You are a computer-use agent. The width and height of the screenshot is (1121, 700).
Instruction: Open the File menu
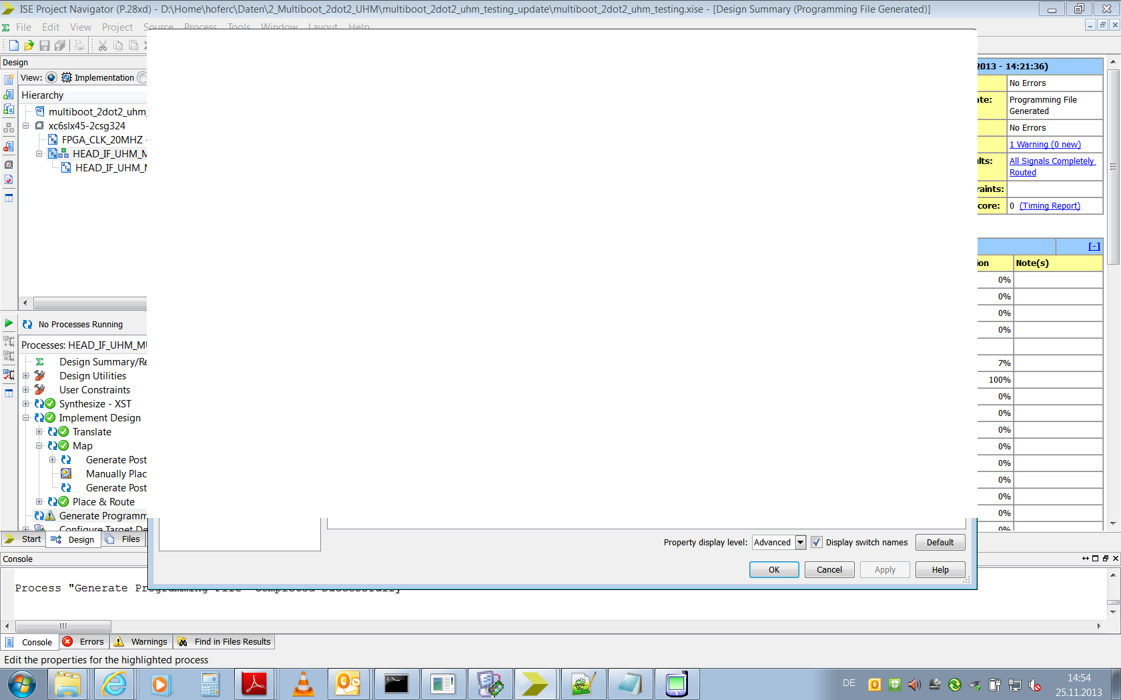[x=23, y=27]
